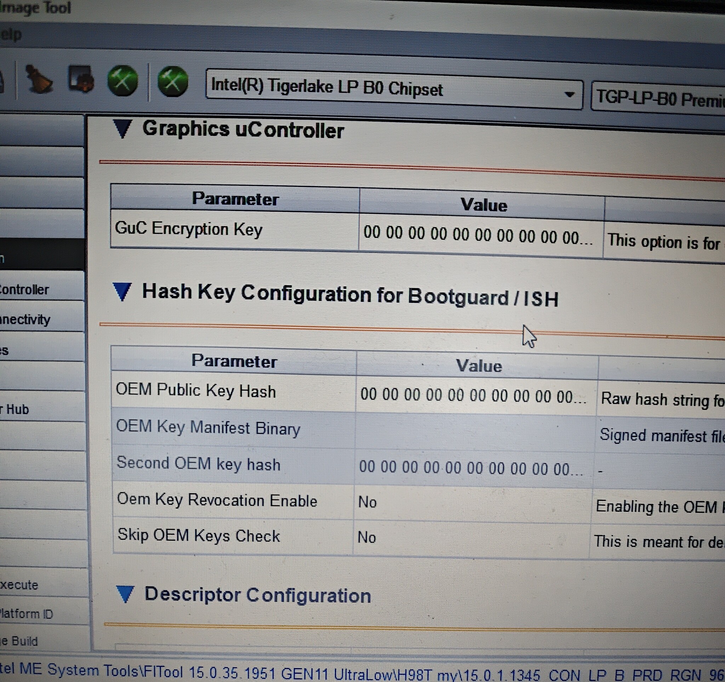725x682 pixels.
Task: Click the empty OEM Key Manifest Binary value field
Action: tap(475, 432)
